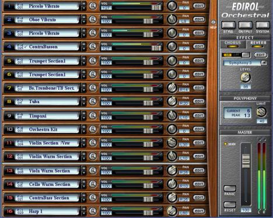Click Edit button for ContraBasson part
The width and height of the screenshot is (273, 218).
(199, 47)
